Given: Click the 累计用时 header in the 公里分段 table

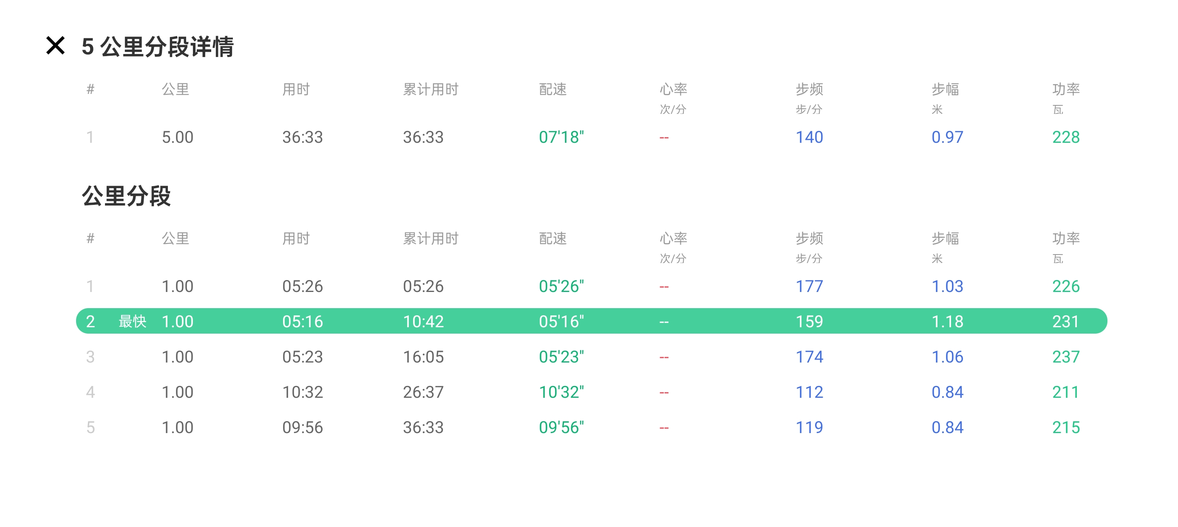Looking at the screenshot, I should click(430, 238).
